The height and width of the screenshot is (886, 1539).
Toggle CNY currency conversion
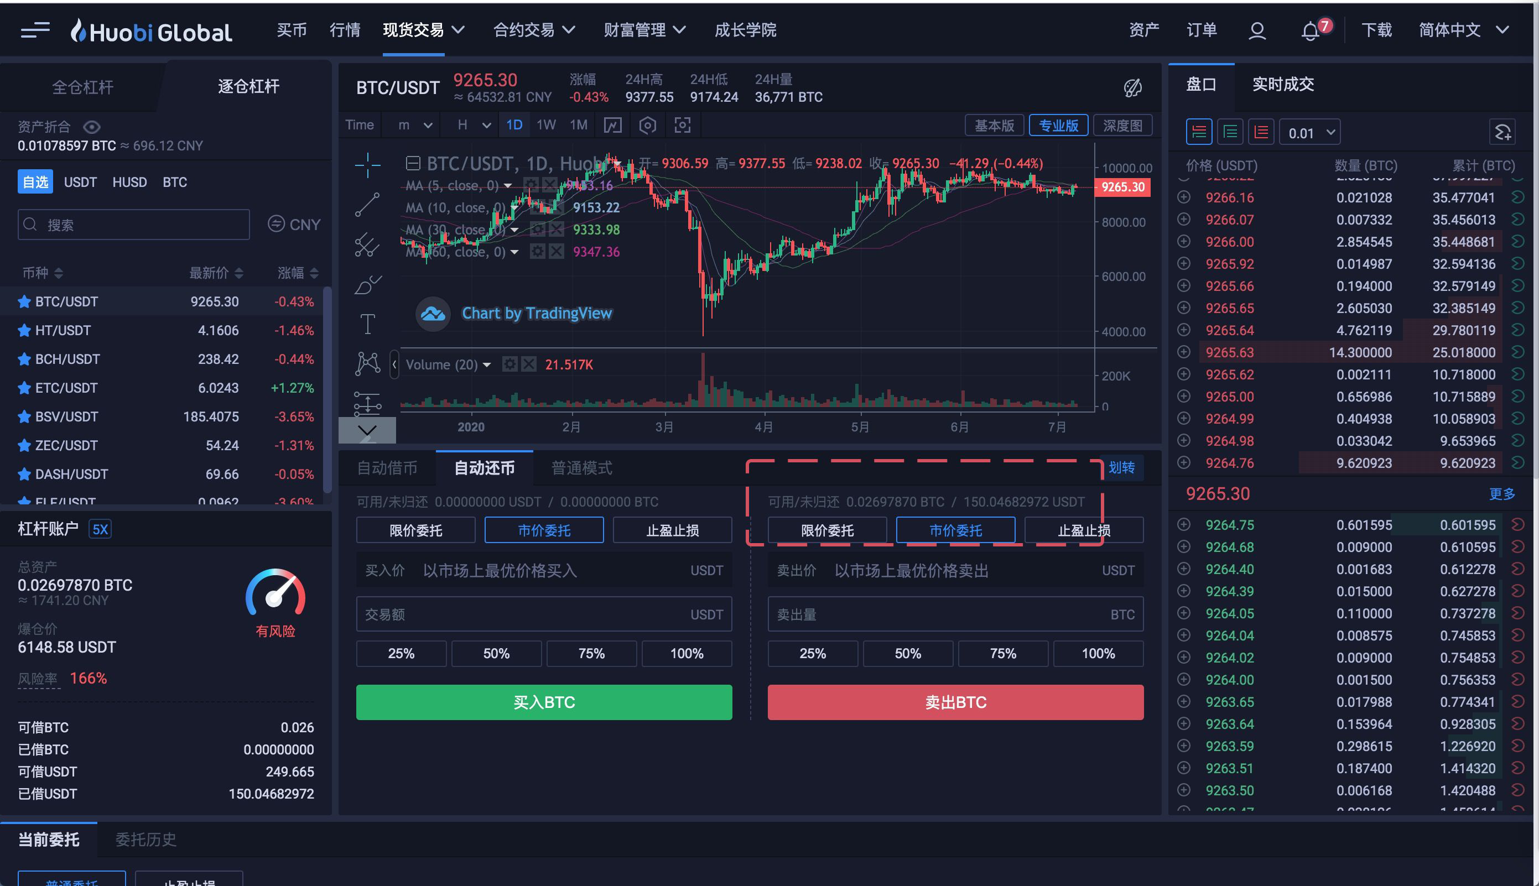click(294, 225)
